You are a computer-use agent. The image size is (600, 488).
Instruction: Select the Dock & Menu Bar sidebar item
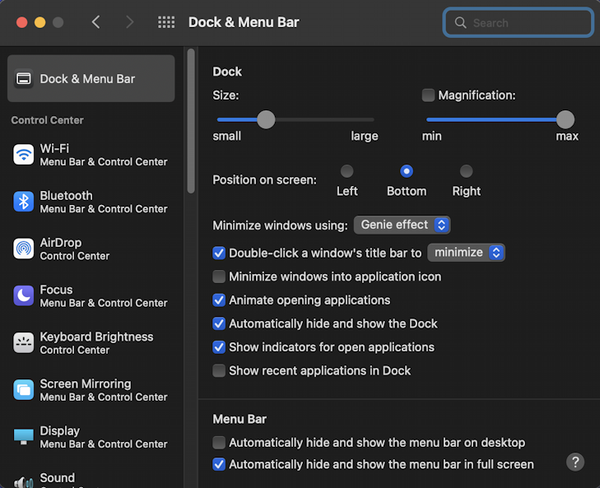[x=91, y=78]
